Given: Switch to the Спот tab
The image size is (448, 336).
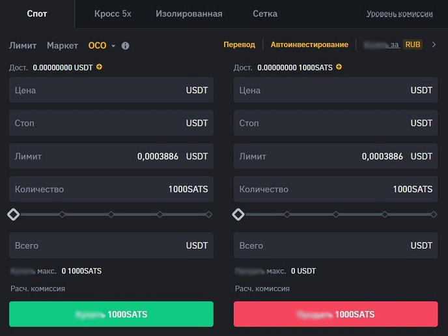Looking at the screenshot, I should coord(37,14).
